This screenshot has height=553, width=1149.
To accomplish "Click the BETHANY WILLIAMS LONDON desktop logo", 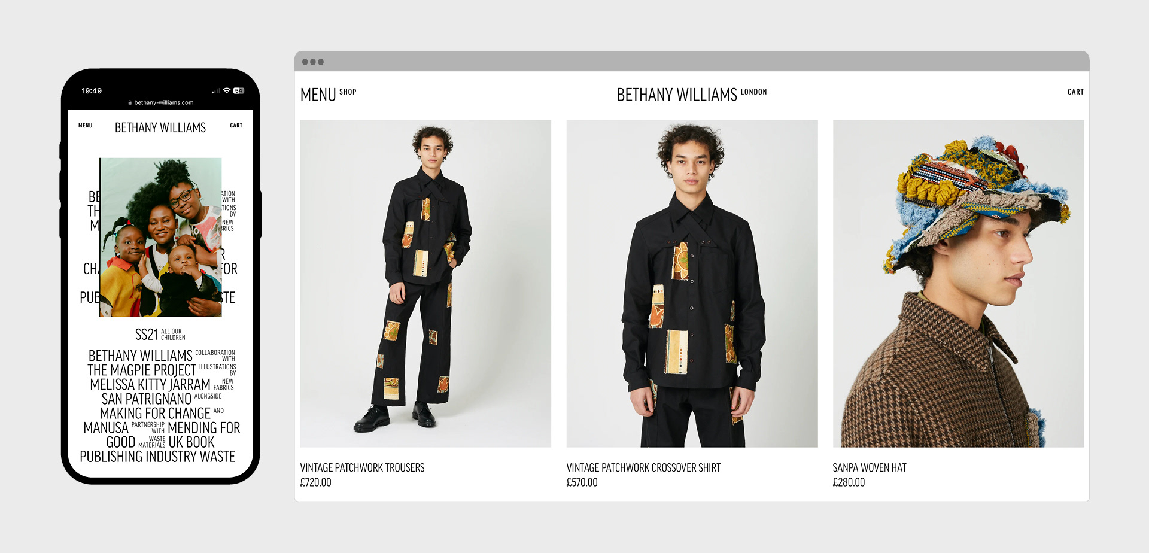I will 691,94.
